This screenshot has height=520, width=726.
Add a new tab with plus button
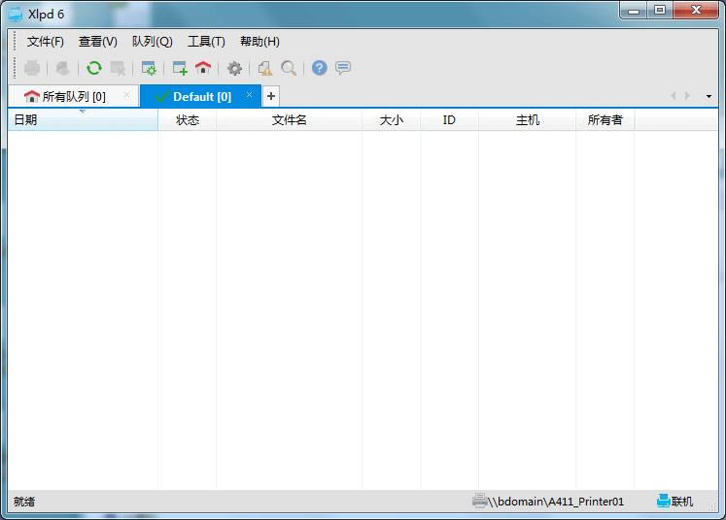271,96
